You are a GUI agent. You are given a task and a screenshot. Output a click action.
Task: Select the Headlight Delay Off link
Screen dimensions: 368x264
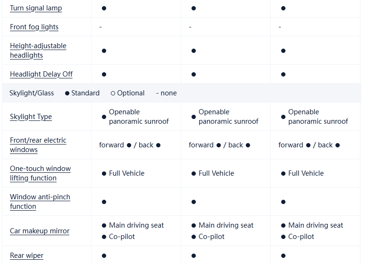point(41,74)
